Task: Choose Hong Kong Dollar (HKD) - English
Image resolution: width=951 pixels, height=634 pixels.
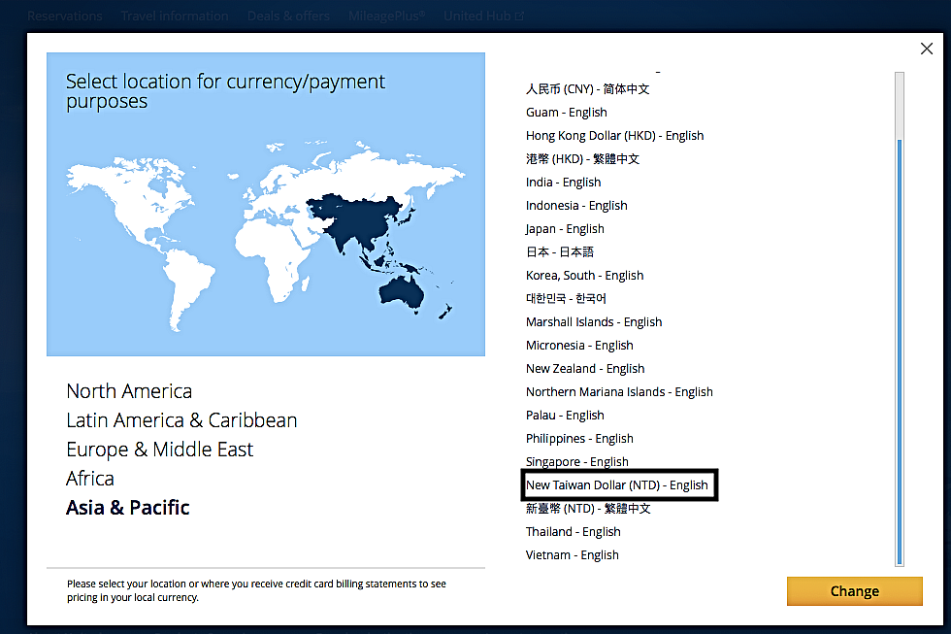Action: 614,136
